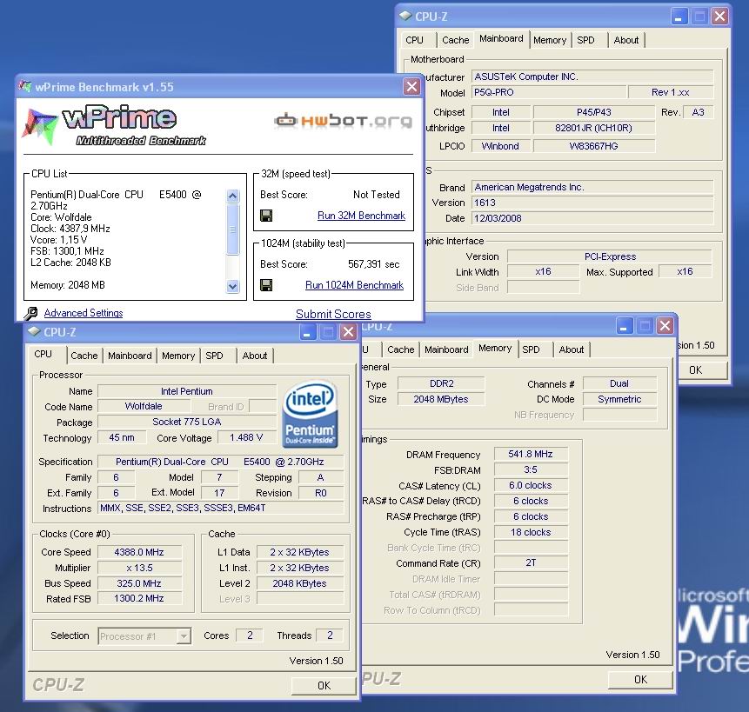This screenshot has height=712, width=749.
Task: Switch to Cache tab in CPU-Z CPU window
Action: (84, 356)
